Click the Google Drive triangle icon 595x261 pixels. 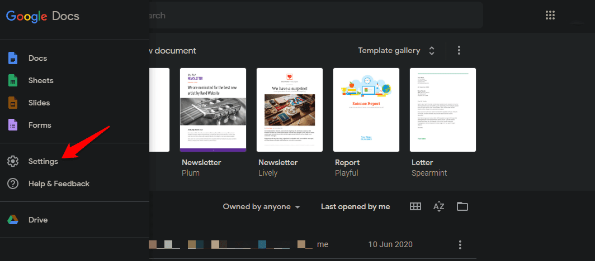click(13, 220)
